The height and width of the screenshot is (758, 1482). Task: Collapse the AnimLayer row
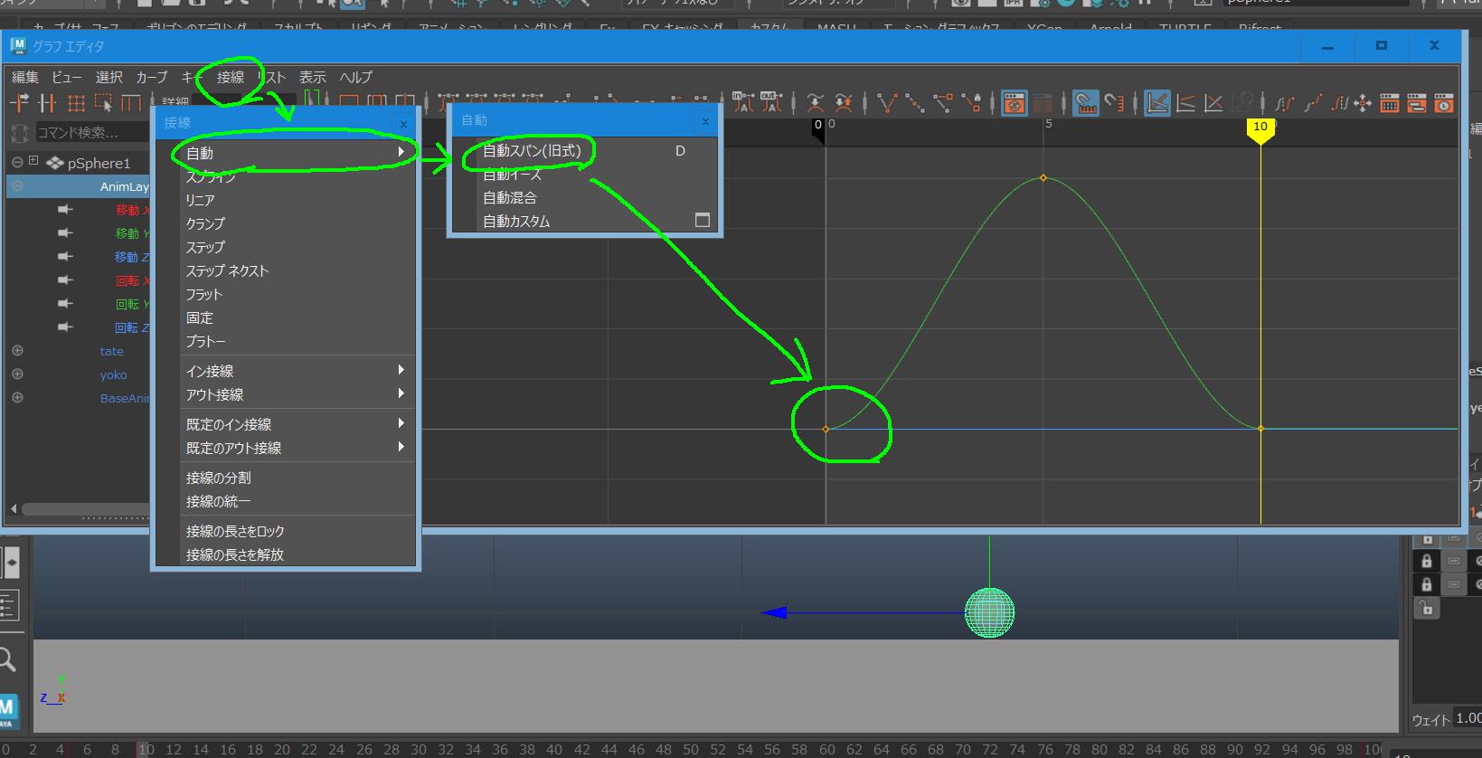point(17,186)
